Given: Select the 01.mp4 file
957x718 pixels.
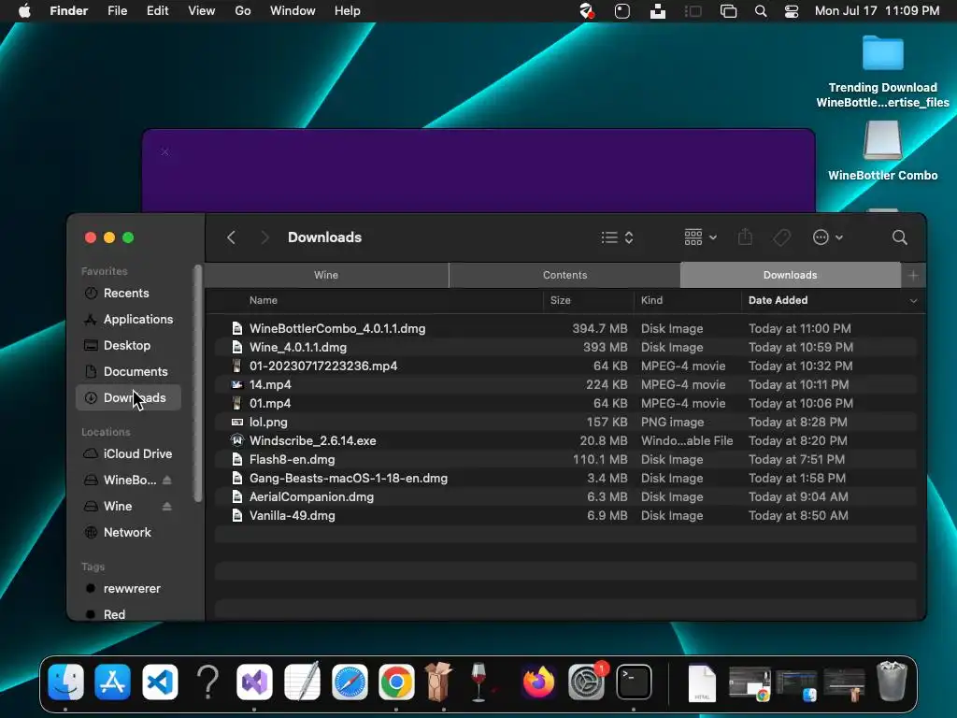Looking at the screenshot, I should [x=565, y=404].
